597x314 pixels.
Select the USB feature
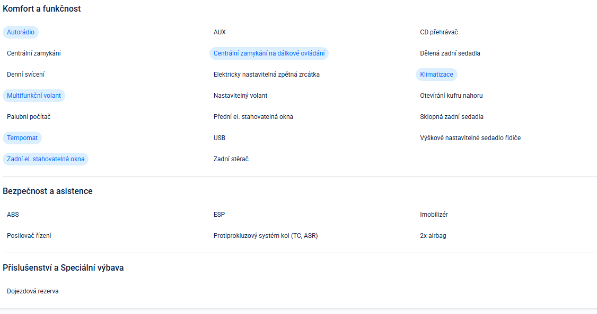coord(220,138)
